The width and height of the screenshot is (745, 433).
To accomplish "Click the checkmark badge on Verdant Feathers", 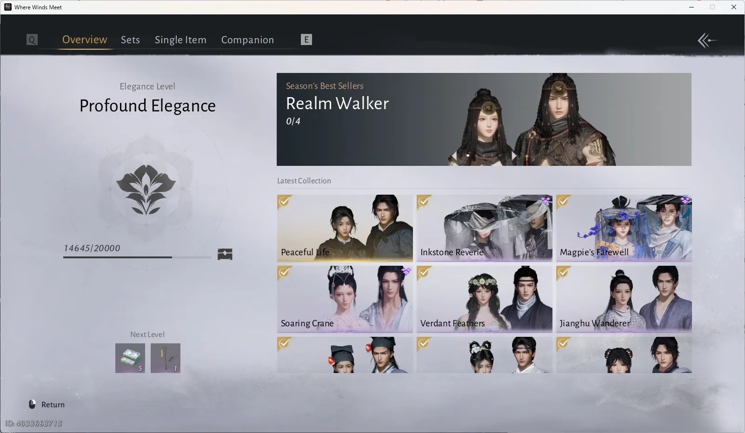I will [424, 273].
